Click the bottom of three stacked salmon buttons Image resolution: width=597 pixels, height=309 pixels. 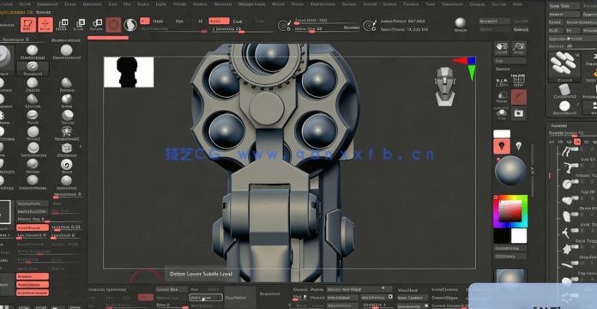pyautogui.click(x=33, y=293)
